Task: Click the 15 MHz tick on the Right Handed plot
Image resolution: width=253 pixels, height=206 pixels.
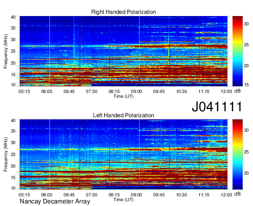Action: (13, 75)
